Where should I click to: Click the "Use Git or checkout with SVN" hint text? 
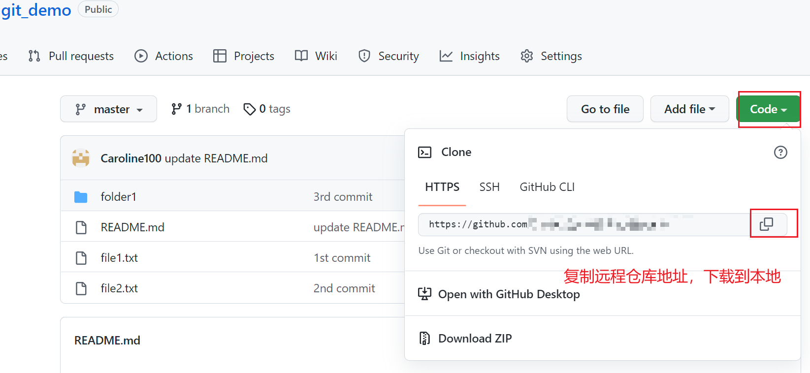coord(526,250)
